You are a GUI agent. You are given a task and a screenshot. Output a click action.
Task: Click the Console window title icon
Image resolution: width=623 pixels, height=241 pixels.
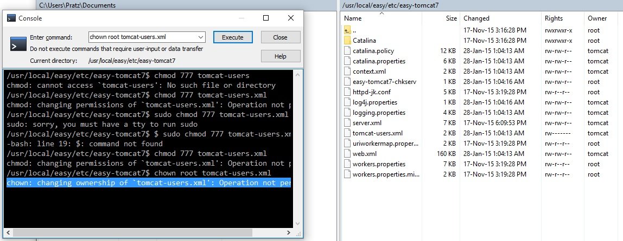pyautogui.click(x=11, y=18)
